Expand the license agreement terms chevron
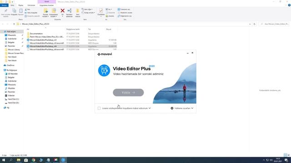 150,108
